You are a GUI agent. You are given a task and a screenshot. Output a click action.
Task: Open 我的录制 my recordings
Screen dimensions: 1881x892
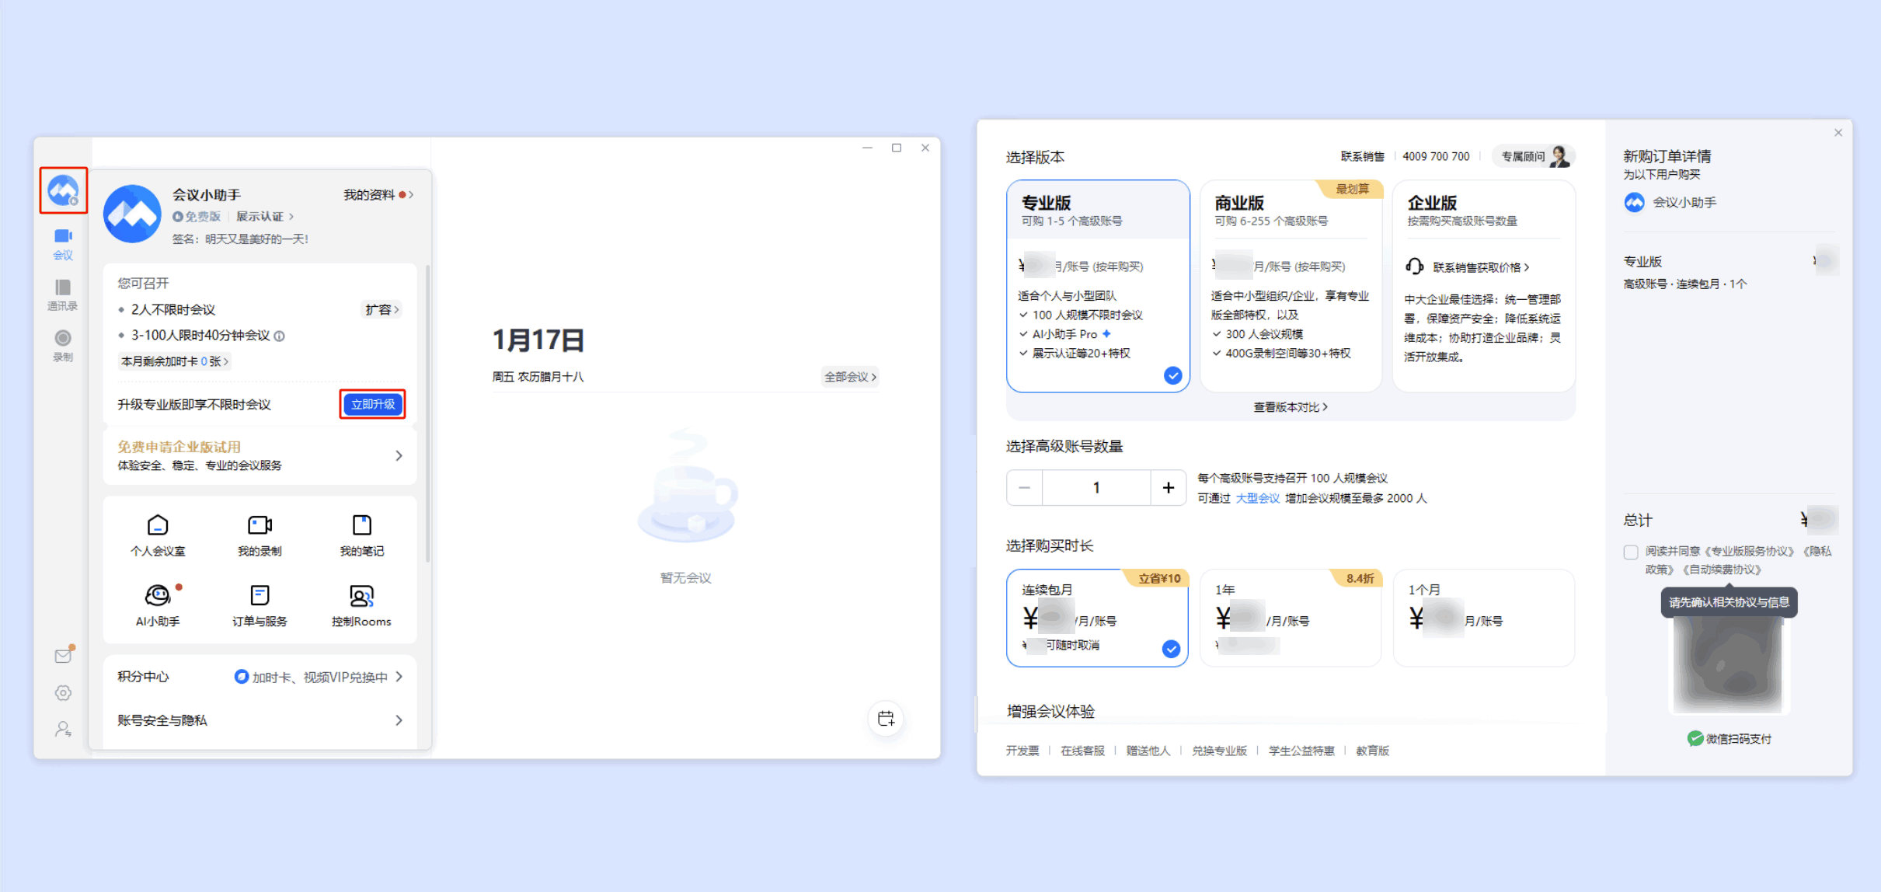[260, 535]
